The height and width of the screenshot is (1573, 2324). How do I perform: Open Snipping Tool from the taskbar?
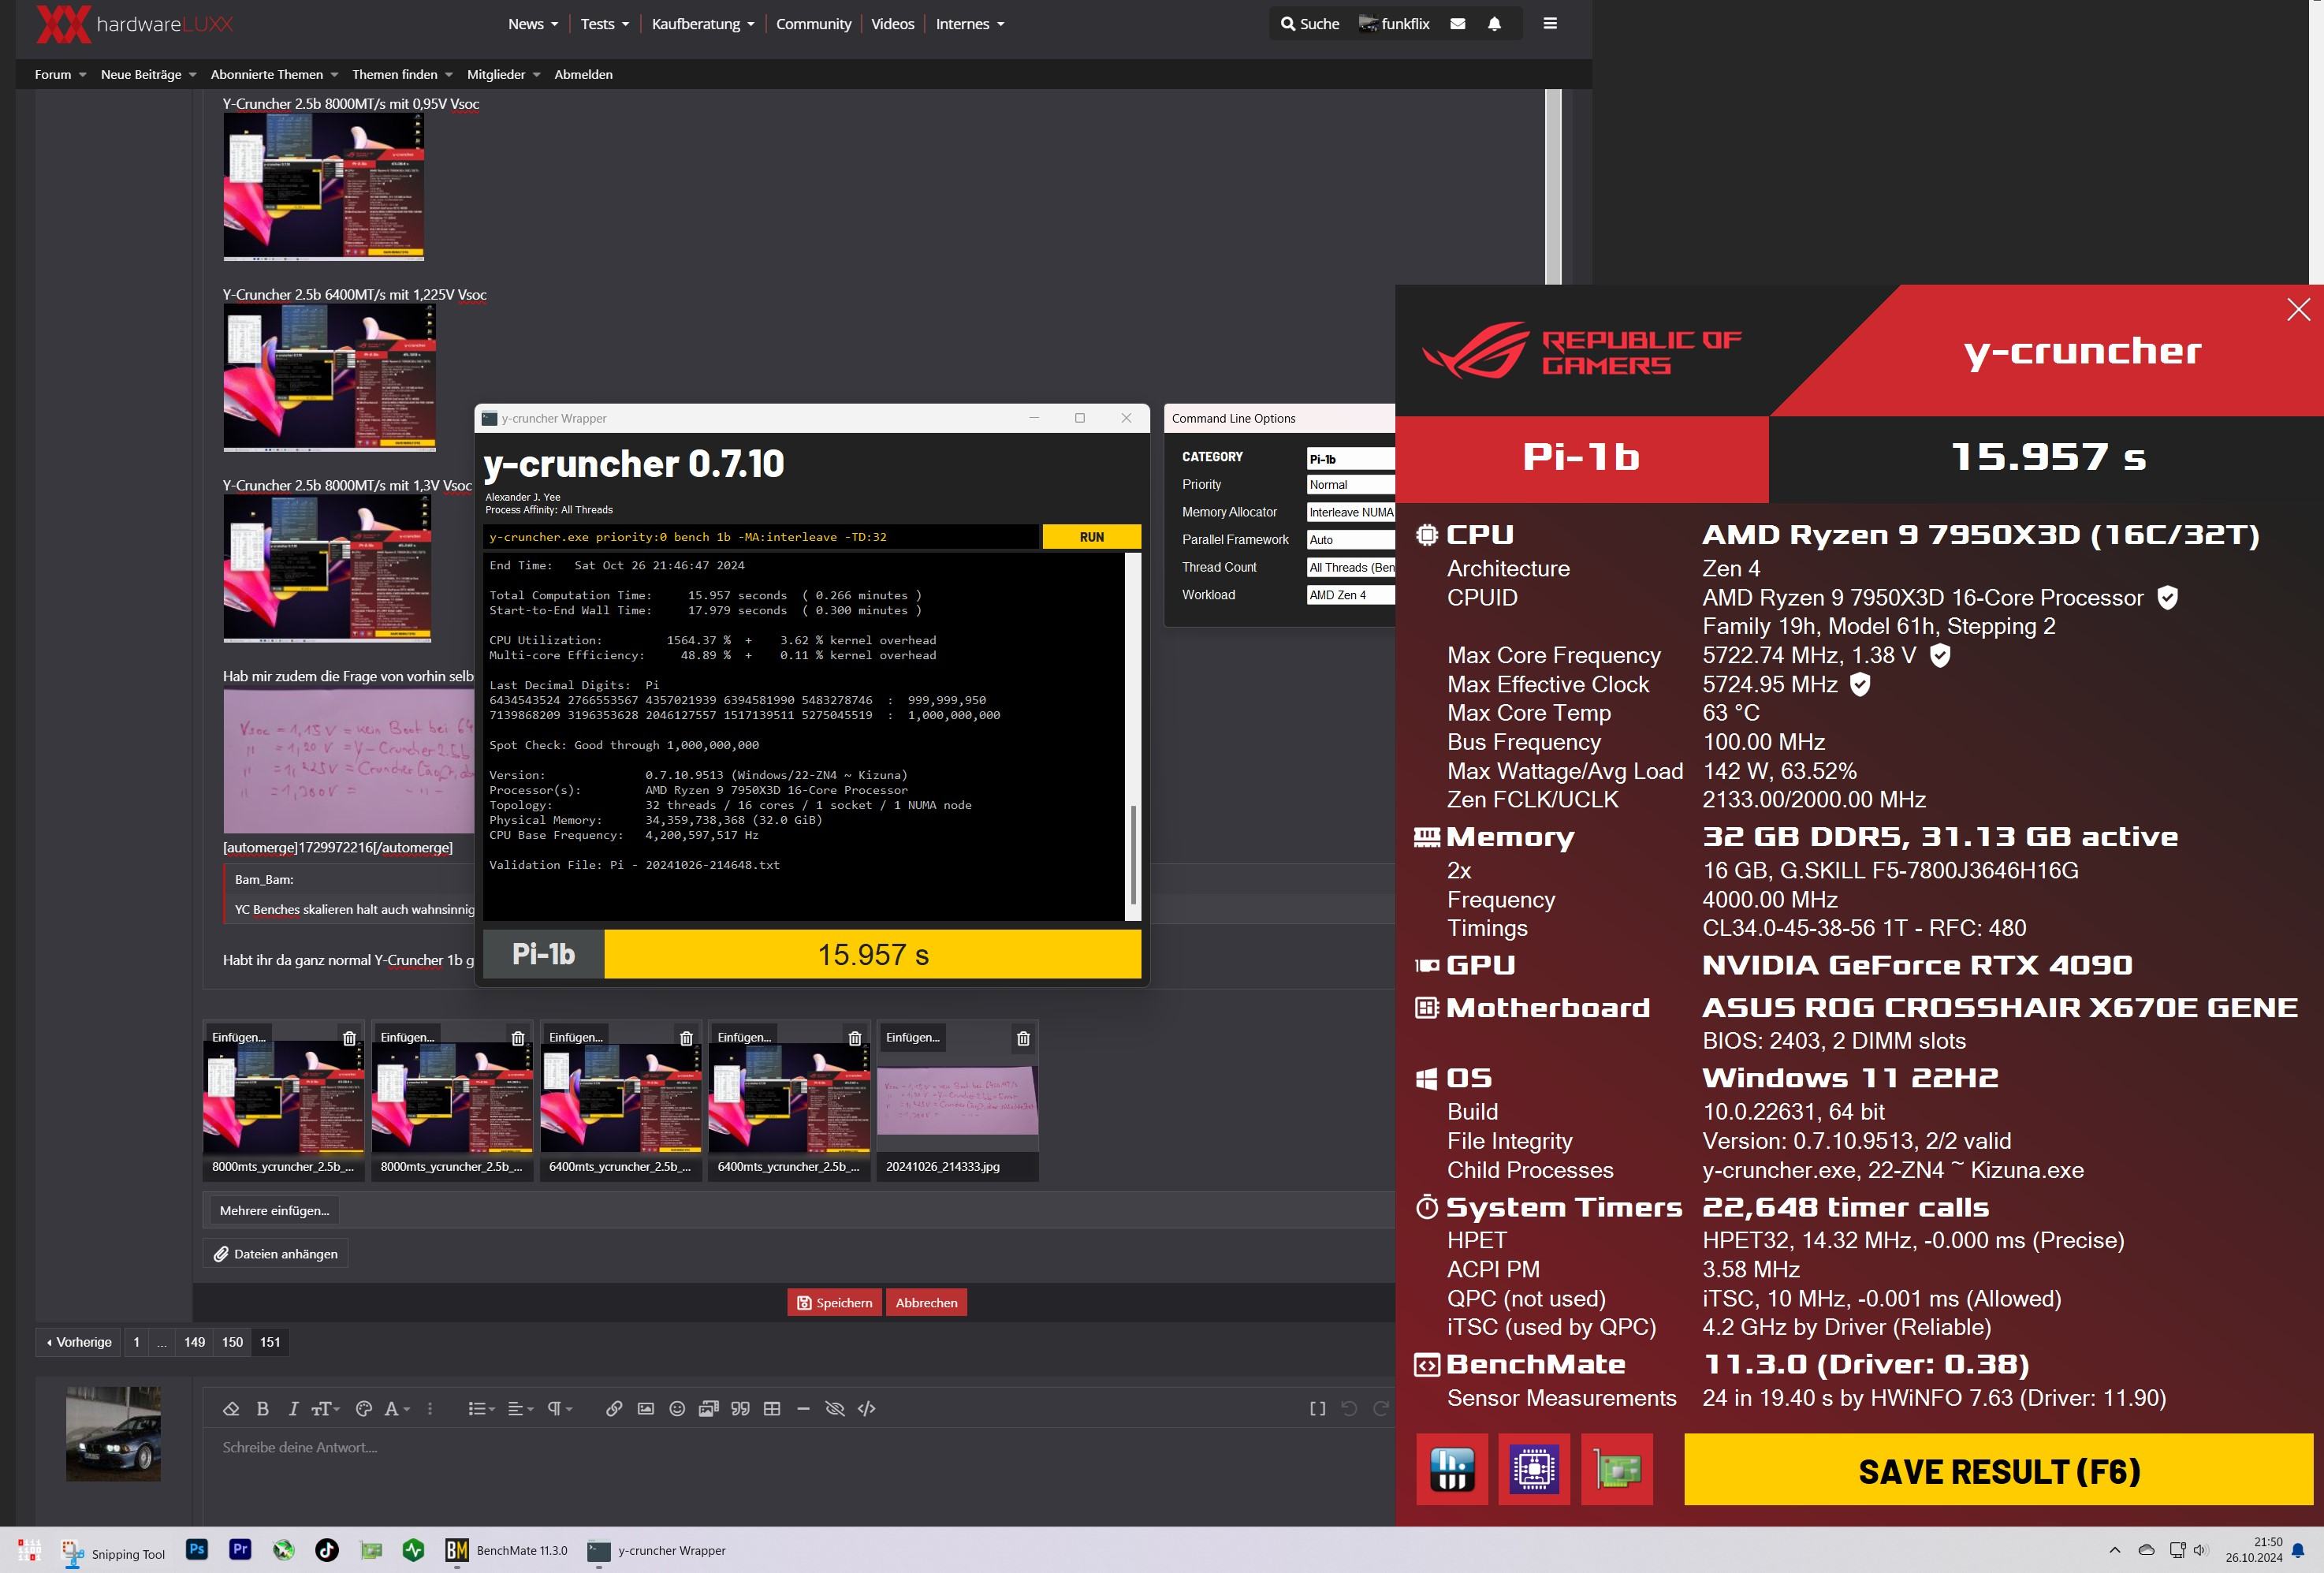coord(113,1552)
